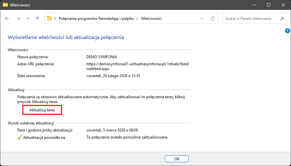Close the Właściwości window
The height and width of the screenshot is (166, 291).
click(x=283, y=5)
